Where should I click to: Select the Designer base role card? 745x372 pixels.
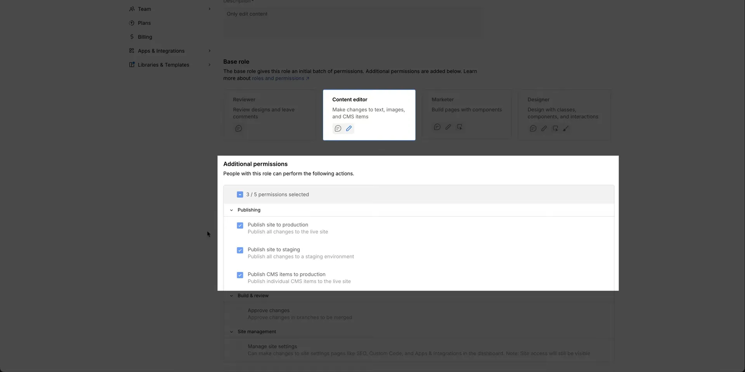pyautogui.click(x=564, y=115)
